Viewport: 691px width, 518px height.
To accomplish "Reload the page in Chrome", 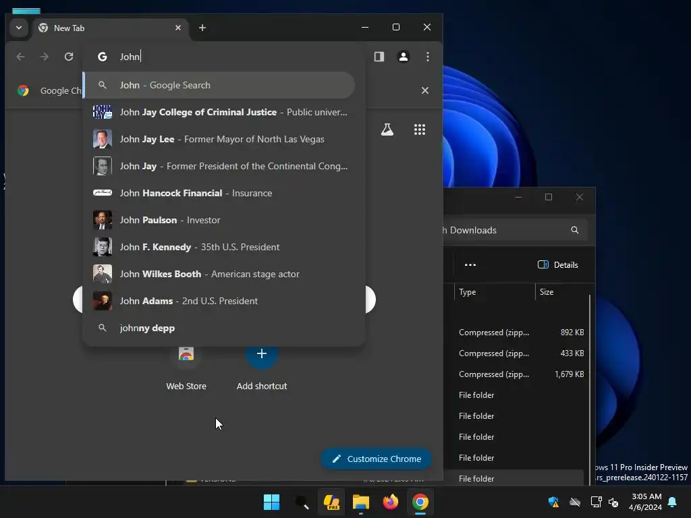I will pyautogui.click(x=69, y=57).
